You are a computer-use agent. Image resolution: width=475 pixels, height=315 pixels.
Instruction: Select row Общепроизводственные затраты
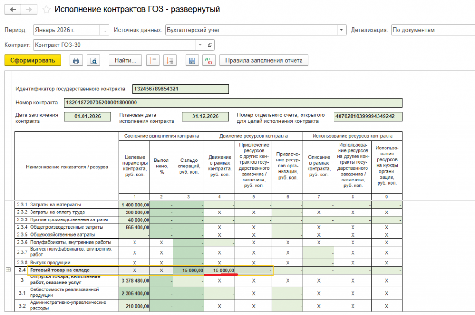click(74, 227)
